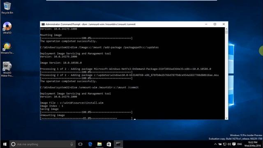
Task: Click the Windows Start button
Action: [5, 144]
